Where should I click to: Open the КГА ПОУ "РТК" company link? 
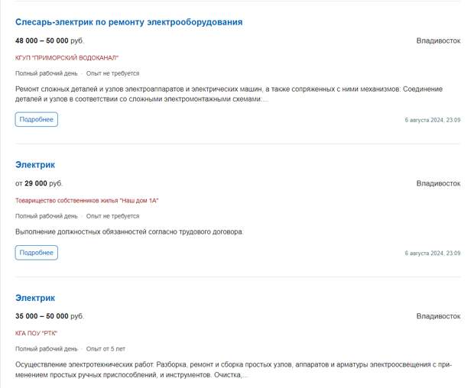coord(36,333)
